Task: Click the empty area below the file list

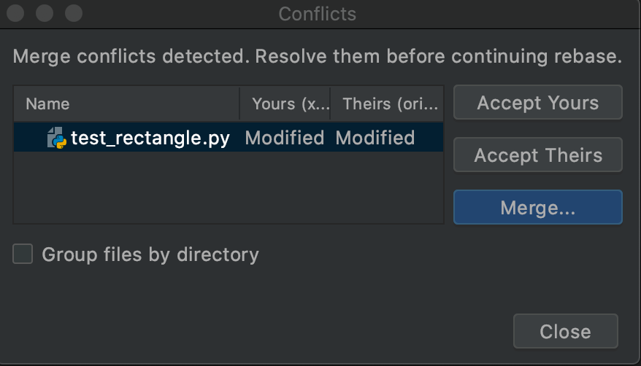Action: (x=229, y=187)
